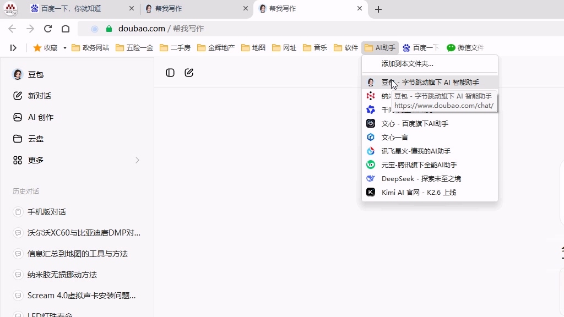The width and height of the screenshot is (564, 317).
Task: Open the 政务网站 bookmark folder
Action: coord(90,48)
